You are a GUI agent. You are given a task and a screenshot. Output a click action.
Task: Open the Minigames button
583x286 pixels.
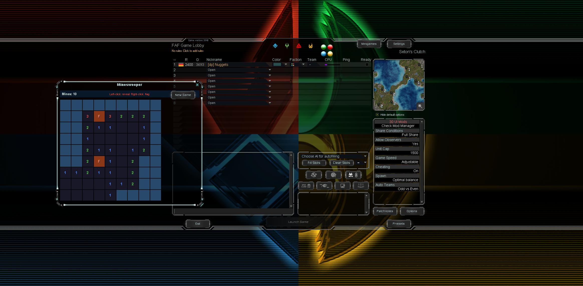(369, 44)
